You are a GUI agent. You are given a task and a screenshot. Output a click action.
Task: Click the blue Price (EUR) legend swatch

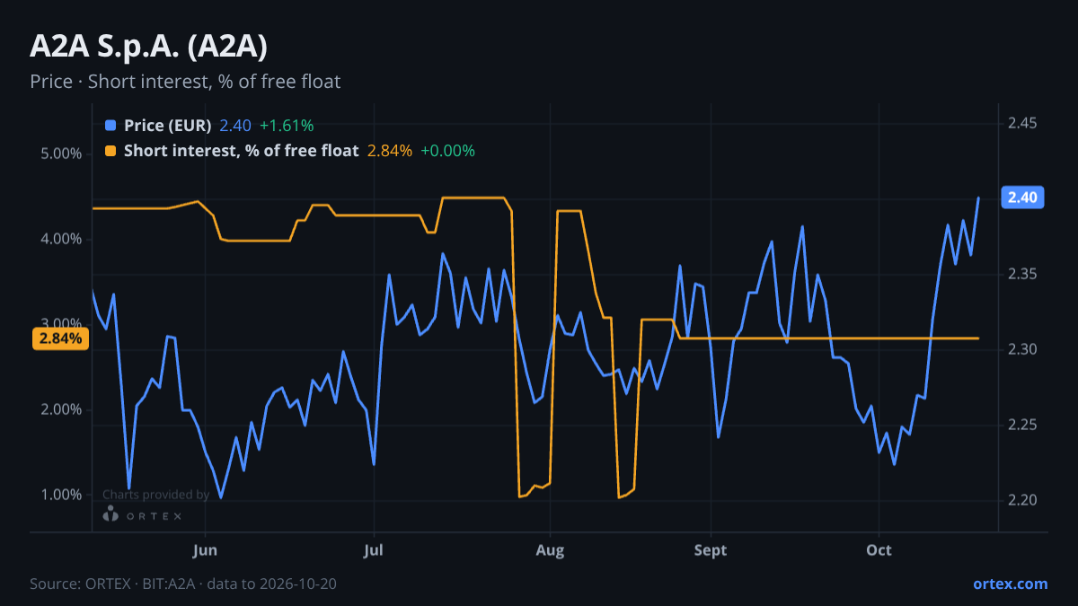[110, 126]
